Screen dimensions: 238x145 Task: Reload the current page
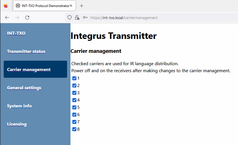27,18
